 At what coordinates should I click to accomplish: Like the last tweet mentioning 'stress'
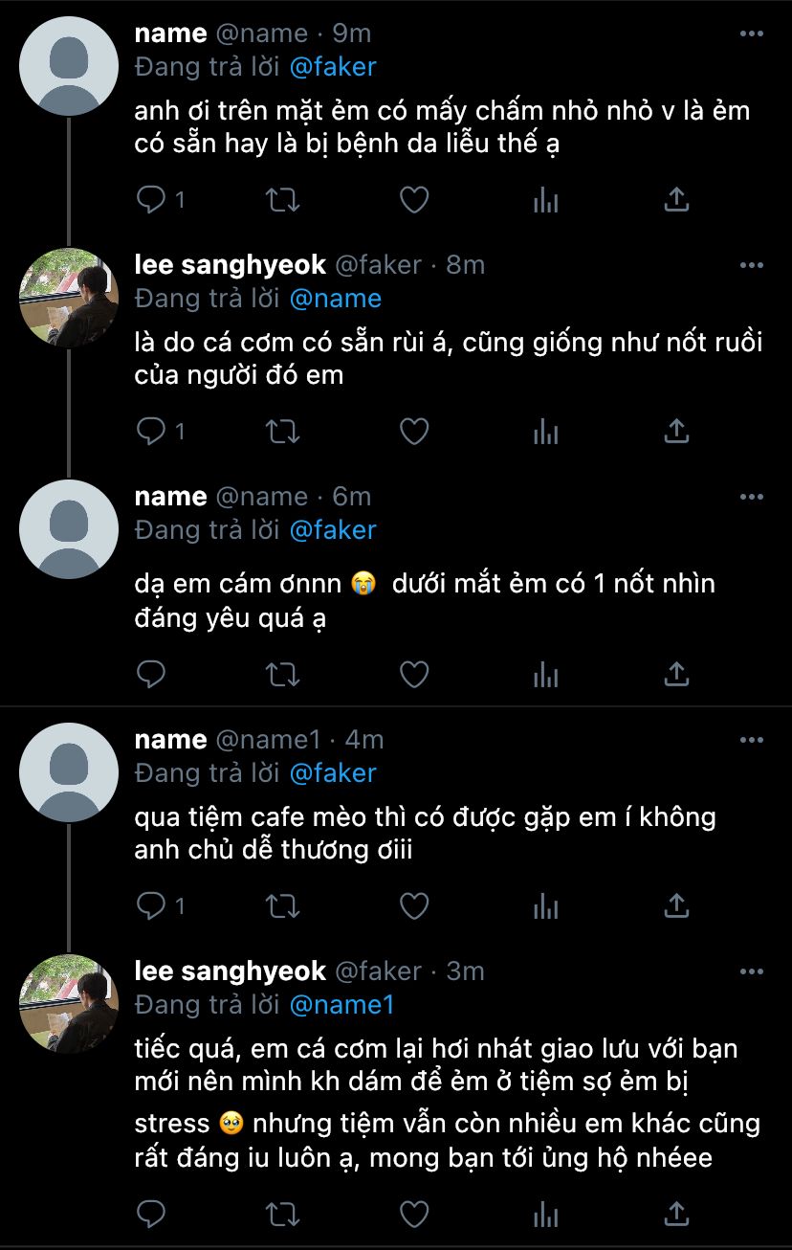coord(413,1214)
